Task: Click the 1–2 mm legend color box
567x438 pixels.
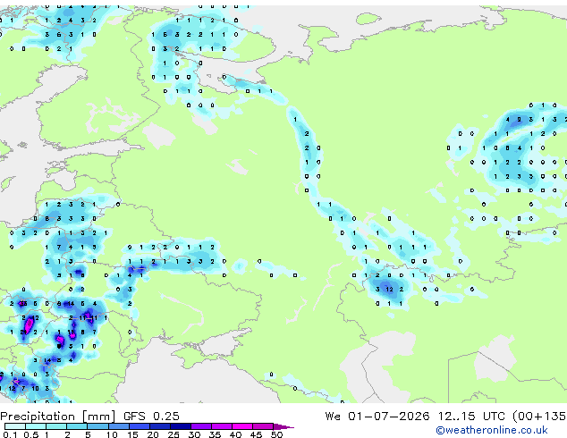Action: [56, 426]
